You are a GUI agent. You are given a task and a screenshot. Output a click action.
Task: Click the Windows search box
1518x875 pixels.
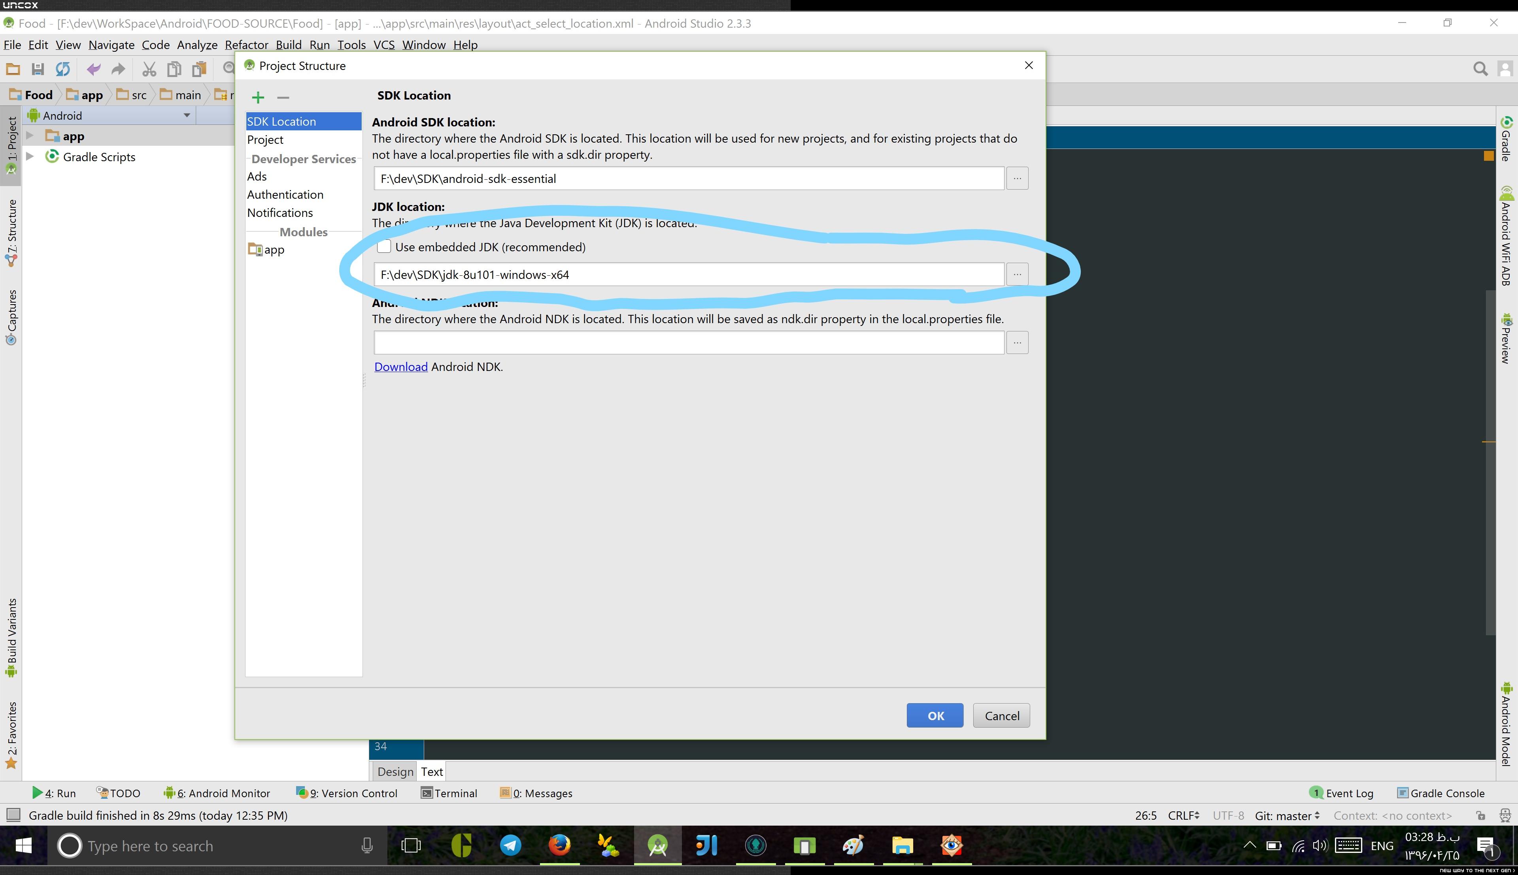[x=217, y=845]
